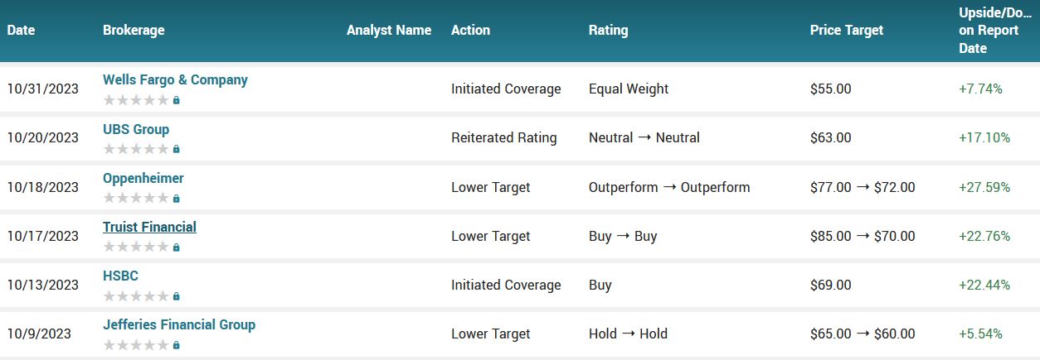Click the lock icon under HSBC
This screenshot has height=360, width=1040.
(176, 296)
